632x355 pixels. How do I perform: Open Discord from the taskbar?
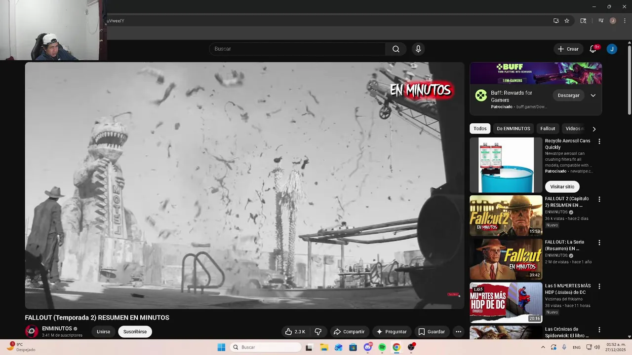(x=368, y=347)
